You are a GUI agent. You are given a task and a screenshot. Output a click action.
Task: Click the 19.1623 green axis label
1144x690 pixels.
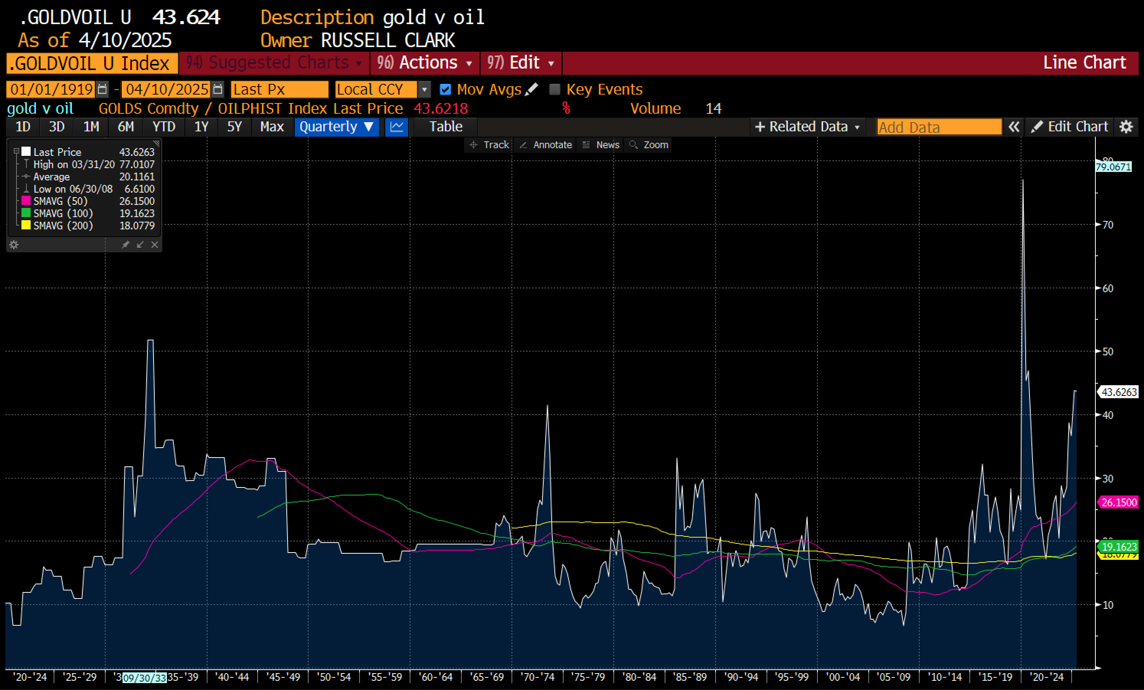pyautogui.click(x=1118, y=546)
